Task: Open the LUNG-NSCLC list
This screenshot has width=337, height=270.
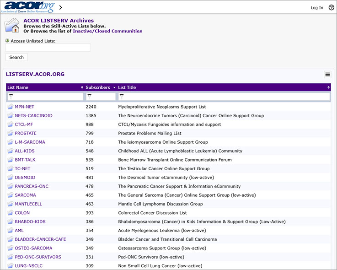Action: (29, 265)
